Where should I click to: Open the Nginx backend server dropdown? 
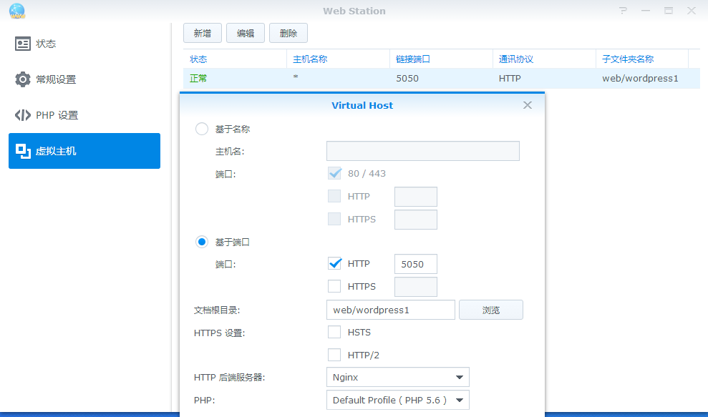pos(397,377)
